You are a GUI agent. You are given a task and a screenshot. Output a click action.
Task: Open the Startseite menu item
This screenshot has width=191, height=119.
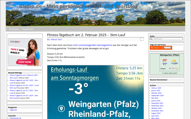(14, 29)
